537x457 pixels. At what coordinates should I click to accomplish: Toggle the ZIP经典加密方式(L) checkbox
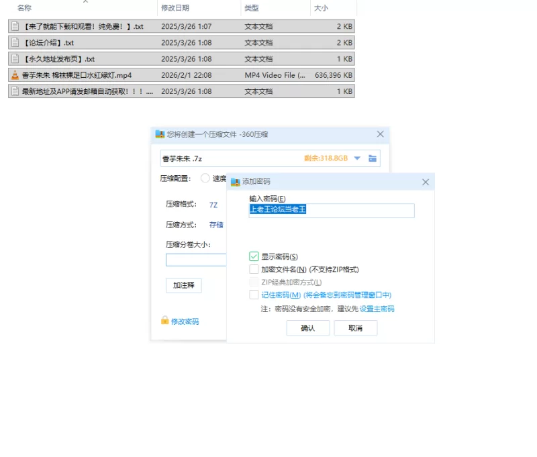254,282
